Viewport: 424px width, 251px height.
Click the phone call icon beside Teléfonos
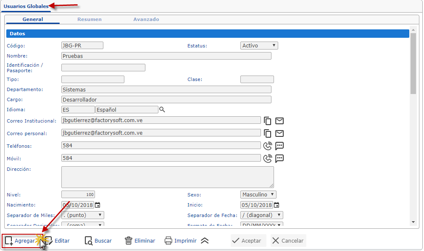(268, 146)
